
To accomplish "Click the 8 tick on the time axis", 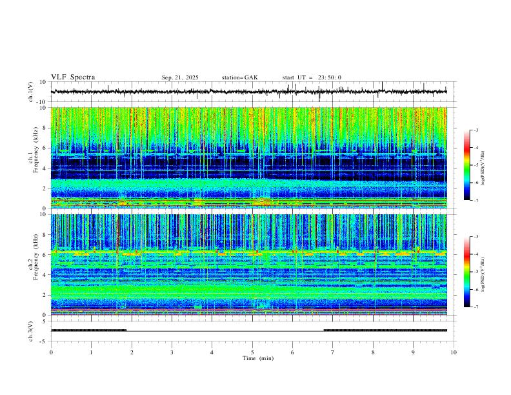I will coord(373,352).
